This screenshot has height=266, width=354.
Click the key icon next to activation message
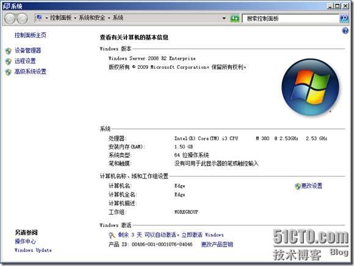pyautogui.click(x=112, y=235)
